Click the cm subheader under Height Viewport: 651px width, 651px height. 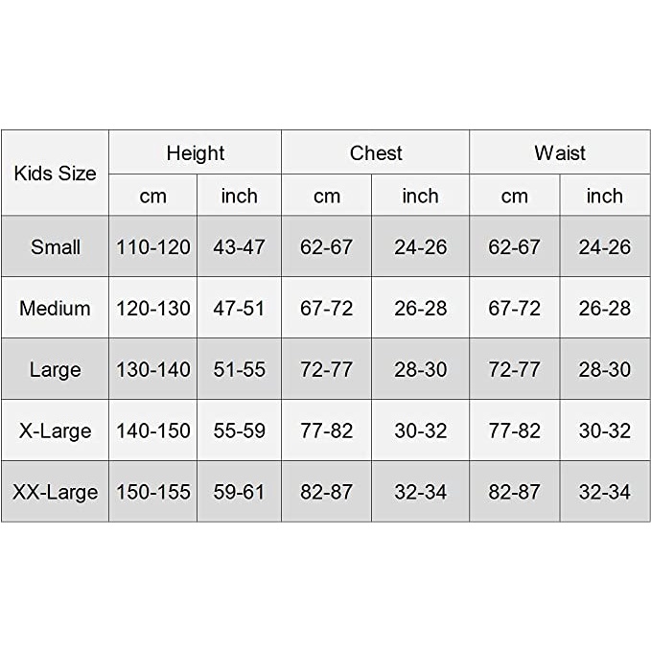153,197
